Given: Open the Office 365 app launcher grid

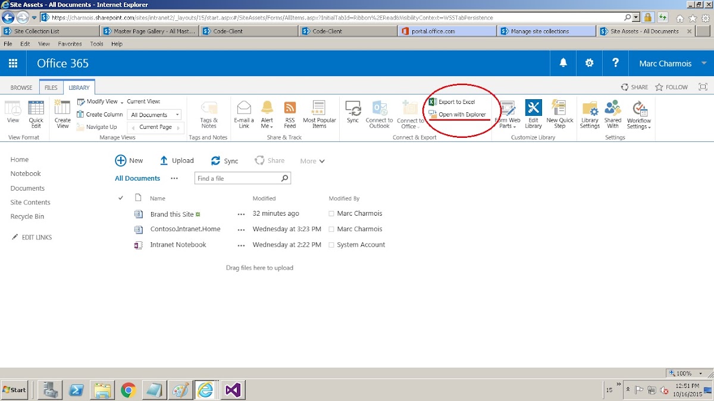Looking at the screenshot, I should pyautogui.click(x=13, y=63).
